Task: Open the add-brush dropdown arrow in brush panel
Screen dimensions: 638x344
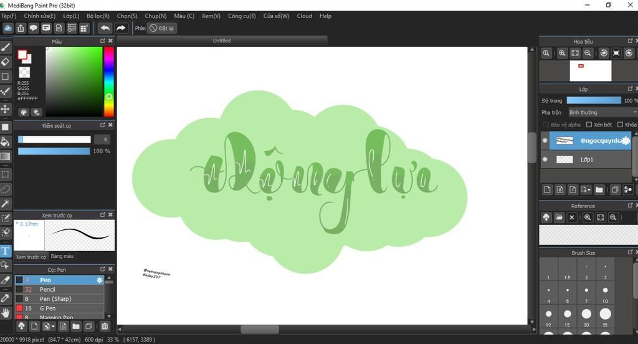Action: pyautogui.click(x=53, y=327)
